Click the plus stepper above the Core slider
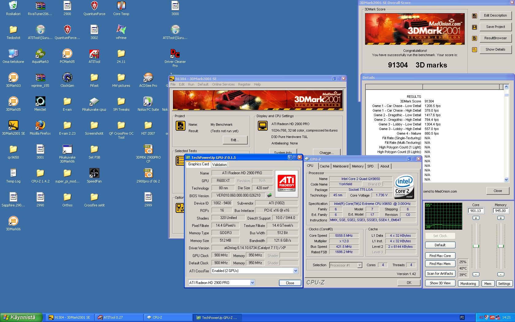 click(476, 218)
